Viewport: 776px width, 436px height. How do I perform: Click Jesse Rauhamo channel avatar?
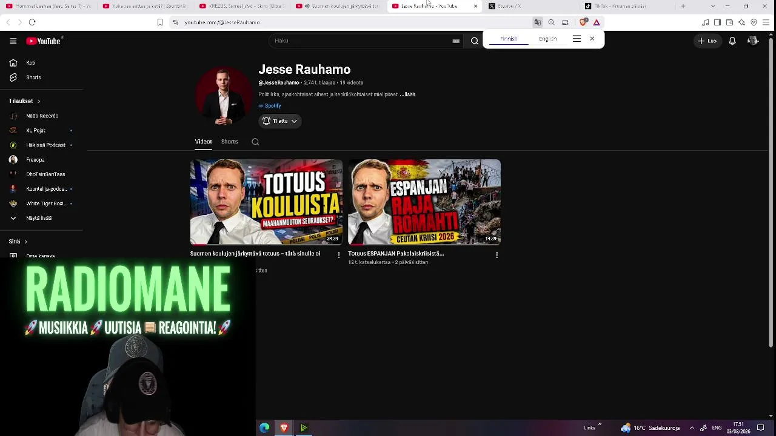tap(224, 96)
